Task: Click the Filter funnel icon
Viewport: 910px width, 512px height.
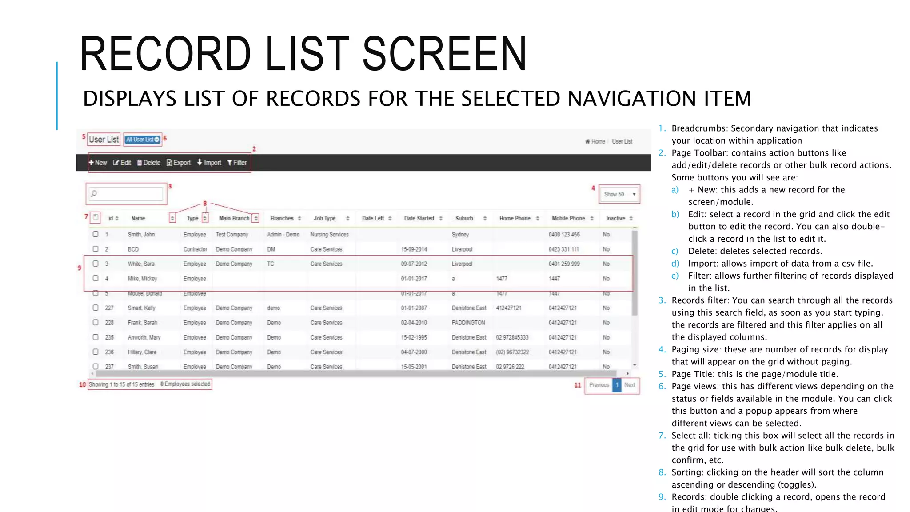Action: point(230,163)
